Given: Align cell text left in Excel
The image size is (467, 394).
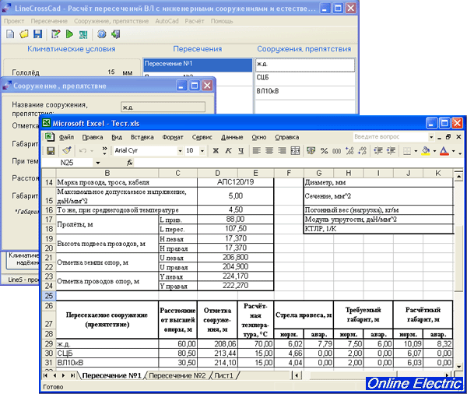Looking at the screenshot, I should [256, 151].
